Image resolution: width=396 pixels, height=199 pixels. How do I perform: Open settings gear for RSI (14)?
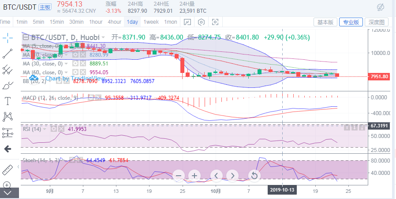coord(53,129)
